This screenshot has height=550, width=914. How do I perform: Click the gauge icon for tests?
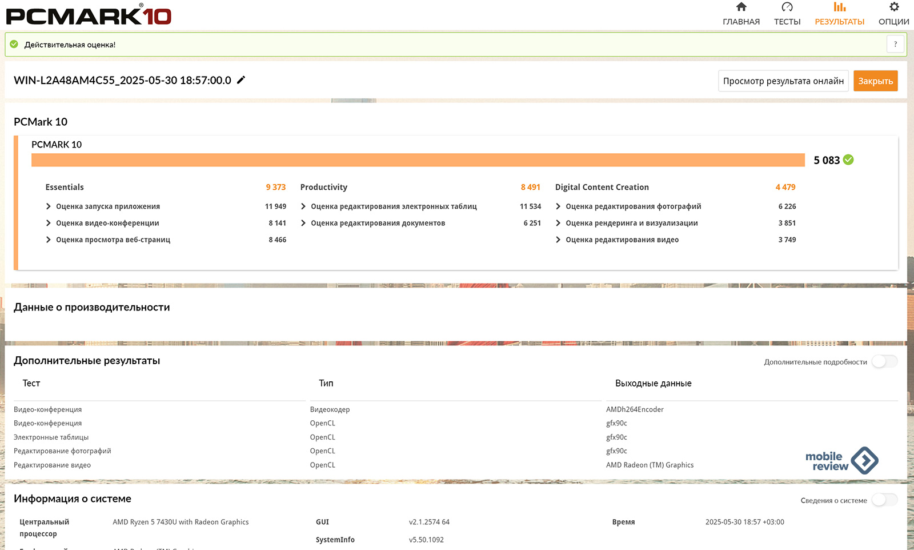[x=787, y=7]
